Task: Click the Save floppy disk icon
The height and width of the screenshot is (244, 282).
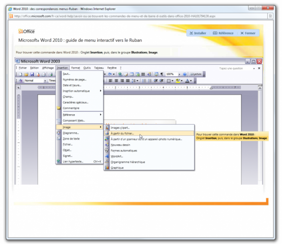Action: [32, 74]
